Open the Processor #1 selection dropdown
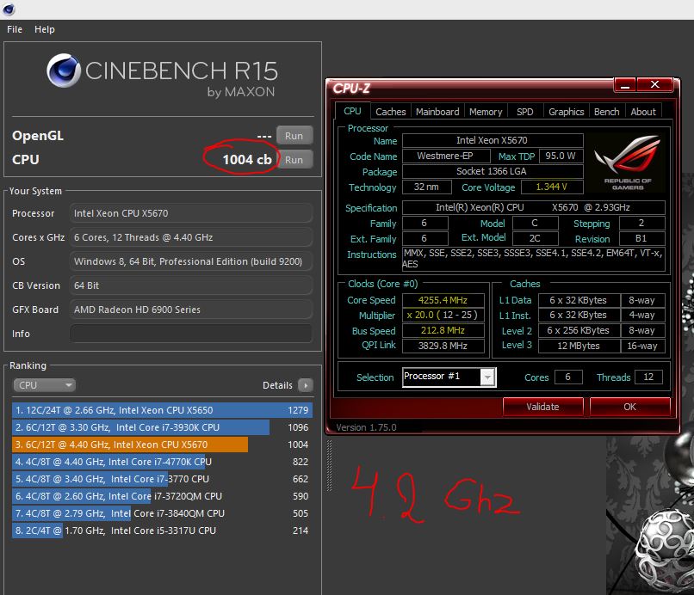Image resolution: width=694 pixels, height=595 pixels. [449, 377]
